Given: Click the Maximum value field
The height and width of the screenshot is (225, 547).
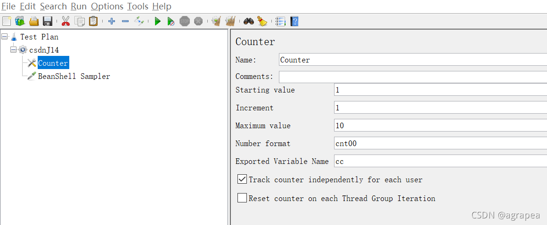Looking at the screenshot, I should click(440, 125).
